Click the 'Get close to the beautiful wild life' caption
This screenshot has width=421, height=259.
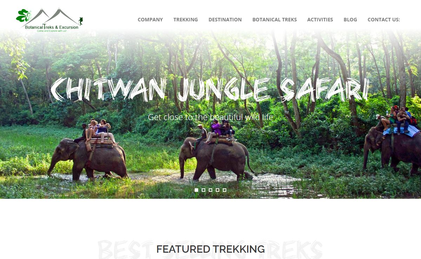(x=210, y=117)
